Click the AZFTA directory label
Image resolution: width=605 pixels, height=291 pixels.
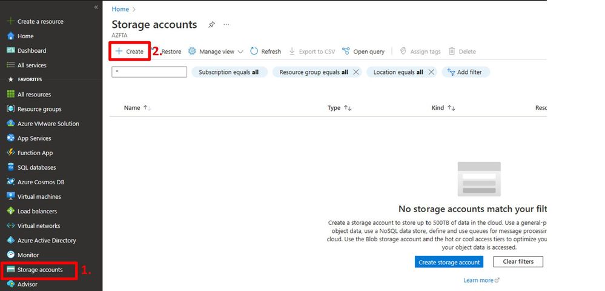pos(120,35)
